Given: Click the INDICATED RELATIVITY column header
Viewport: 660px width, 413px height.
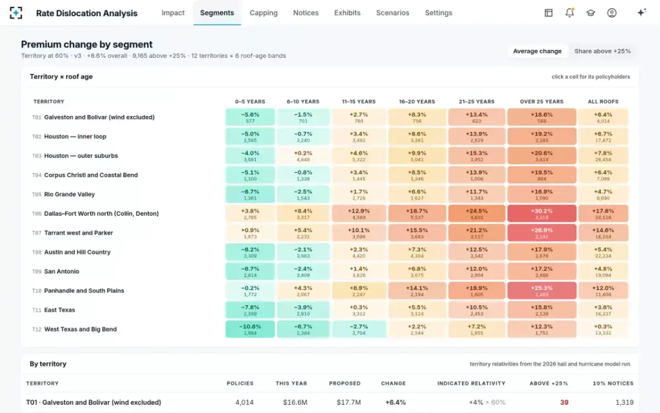Looking at the screenshot, I should [x=471, y=383].
